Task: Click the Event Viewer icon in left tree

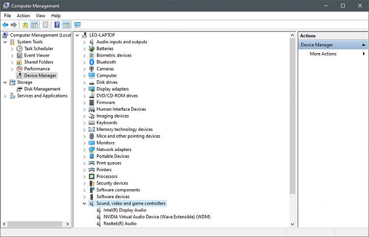Action: pos(19,56)
